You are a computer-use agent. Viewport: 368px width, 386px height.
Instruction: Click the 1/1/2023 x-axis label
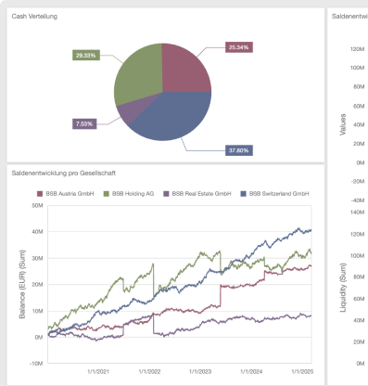click(x=200, y=371)
